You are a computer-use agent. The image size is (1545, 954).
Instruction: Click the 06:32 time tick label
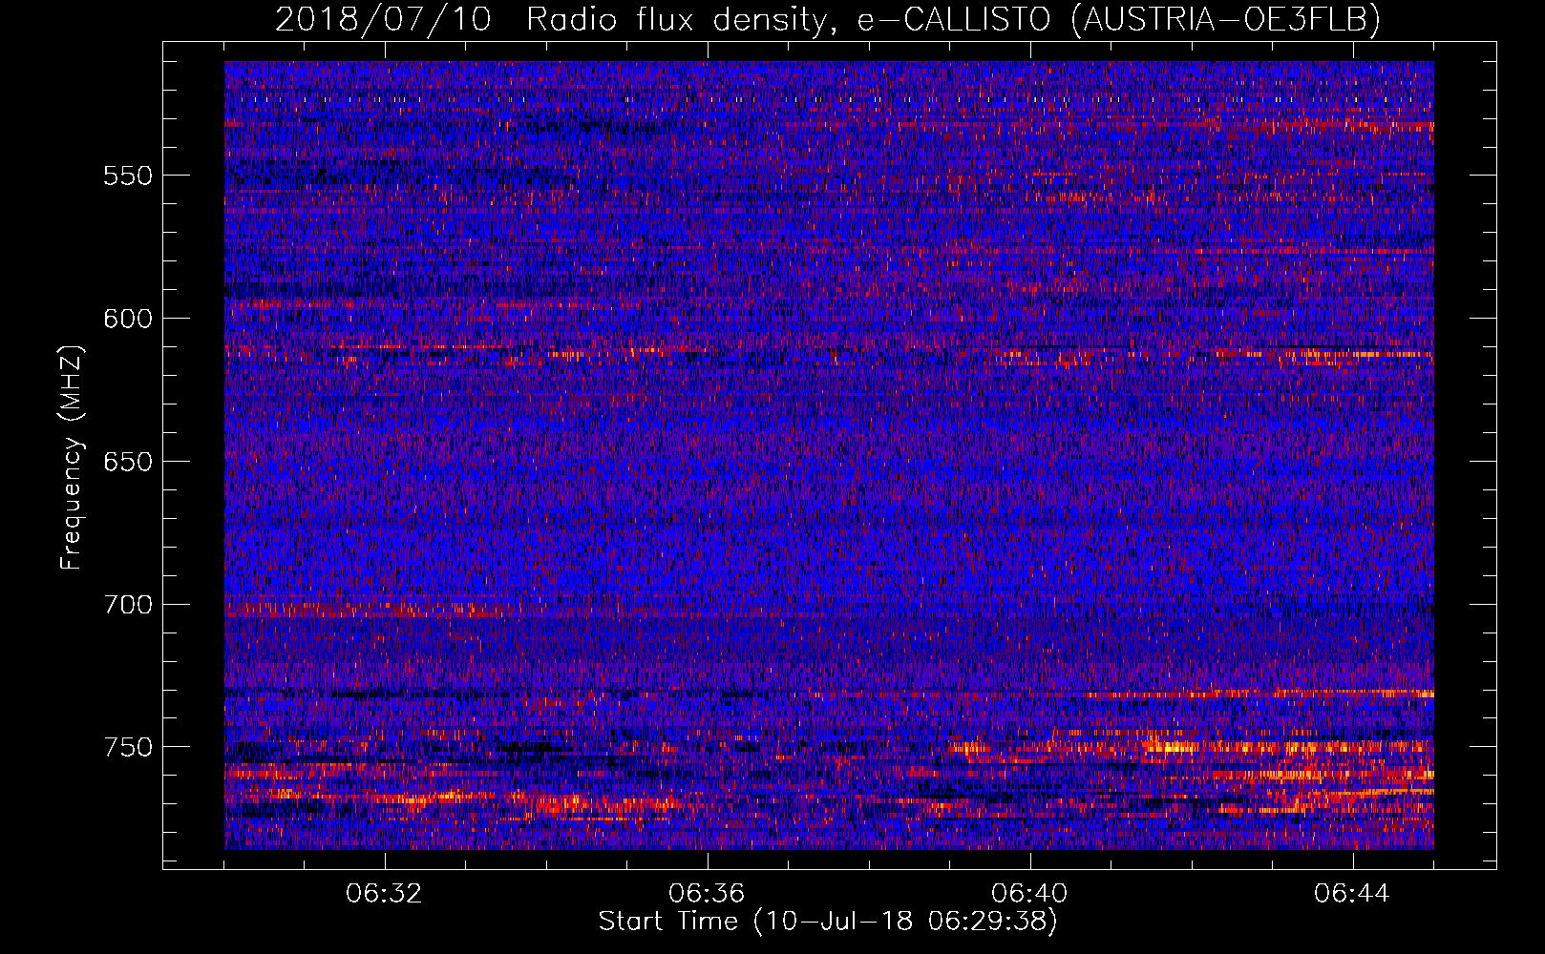pos(384,894)
